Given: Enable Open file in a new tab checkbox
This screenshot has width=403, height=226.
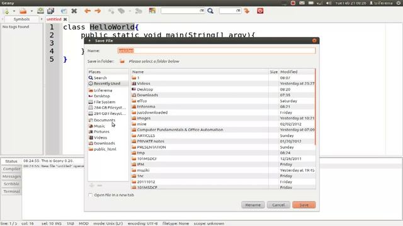Looking at the screenshot, I should 91,195.
